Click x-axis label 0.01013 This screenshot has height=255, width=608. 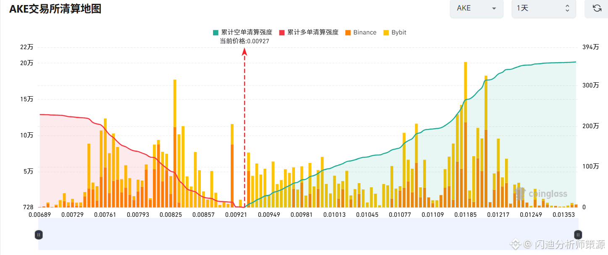pos(335,215)
